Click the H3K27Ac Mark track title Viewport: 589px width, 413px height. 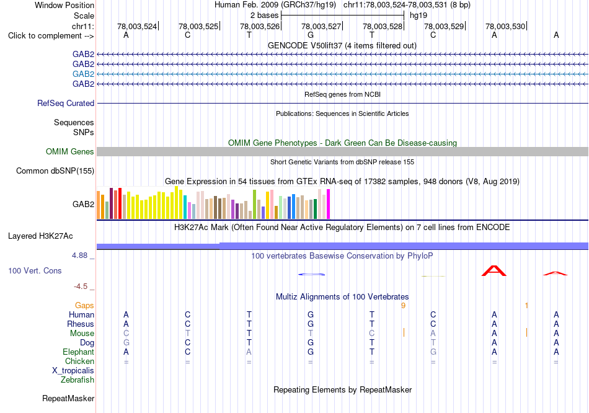342,228
